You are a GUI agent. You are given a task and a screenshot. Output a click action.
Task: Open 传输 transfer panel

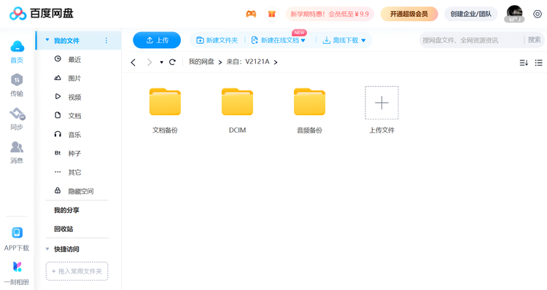17,85
